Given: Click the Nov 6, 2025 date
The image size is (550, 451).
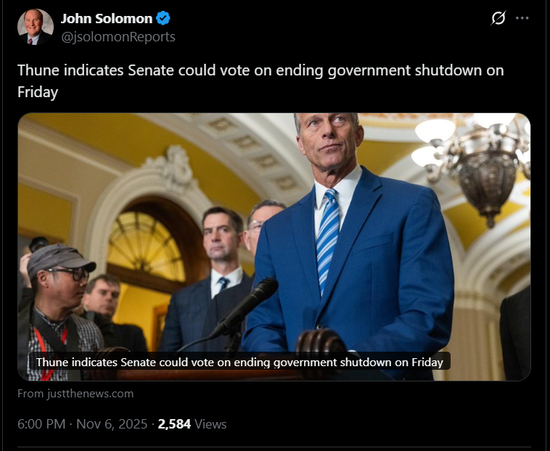Looking at the screenshot, I should (112, 424).
